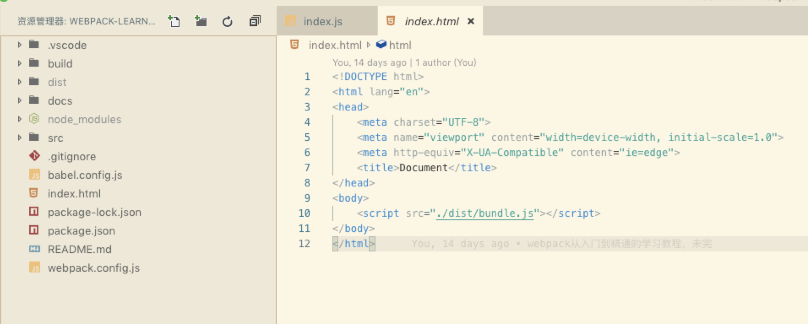This screenshot has height=324, width=808.
Task: Expand the build folder arrow
Action: click(19, 63)
